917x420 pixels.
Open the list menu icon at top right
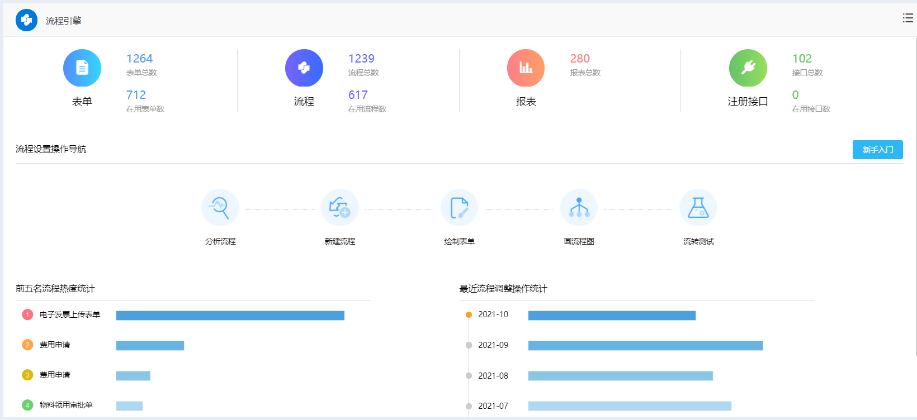(x=908, y=18)
